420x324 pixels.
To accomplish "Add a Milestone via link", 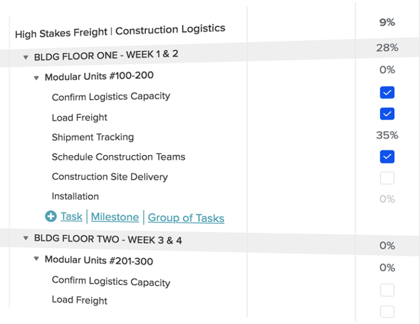I will (115, 217).
